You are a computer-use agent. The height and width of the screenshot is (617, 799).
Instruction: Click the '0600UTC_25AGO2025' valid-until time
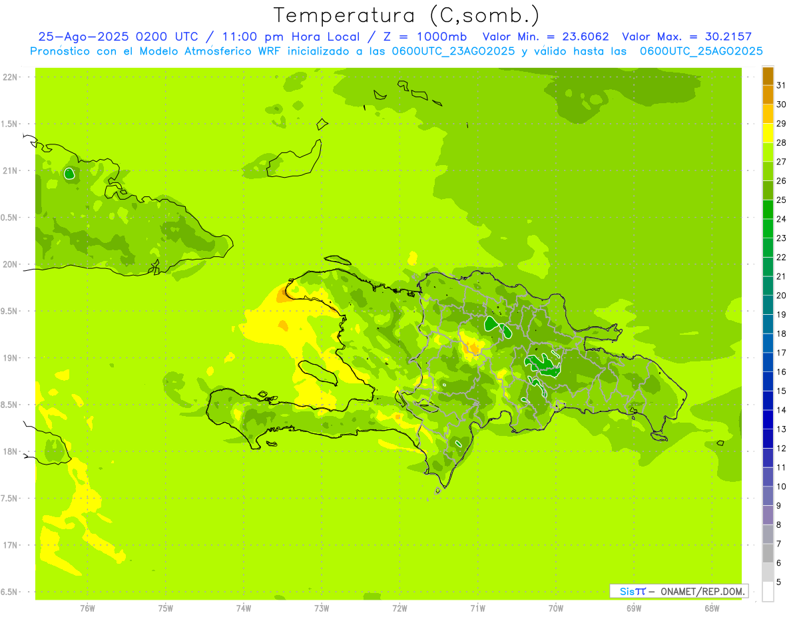click(x=701, y=51)
